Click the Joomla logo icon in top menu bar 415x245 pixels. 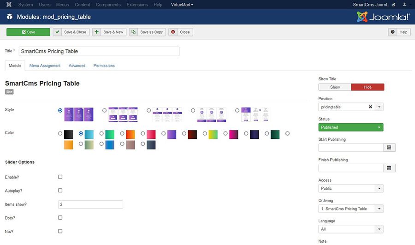9,5
